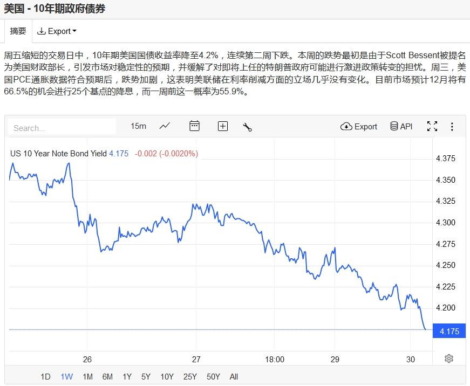Click the cloud Export chart button
Image resolution: width=470 pixels, height=386 pixels.
(359, 126)
